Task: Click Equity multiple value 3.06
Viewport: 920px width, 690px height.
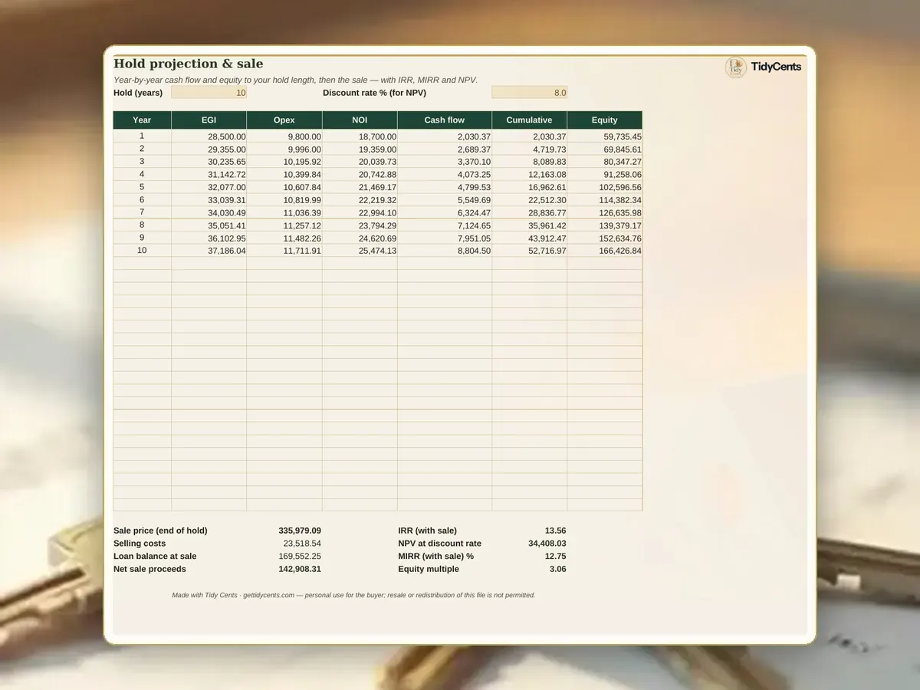Action: (x=558, y=569)
